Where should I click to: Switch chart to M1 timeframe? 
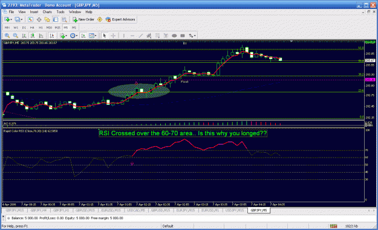[74, 28]
